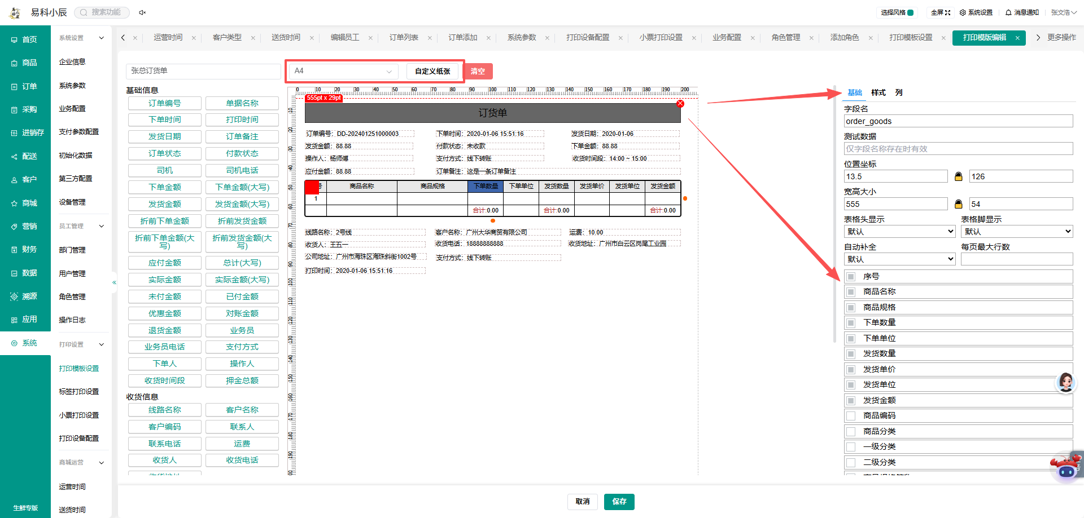The image size is (1084, 518).
Task: Switch to the 打印模板设置 page tab
Action: click(x=911, y=38)
